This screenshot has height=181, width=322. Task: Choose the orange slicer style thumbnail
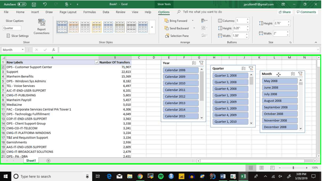point(73,27)
